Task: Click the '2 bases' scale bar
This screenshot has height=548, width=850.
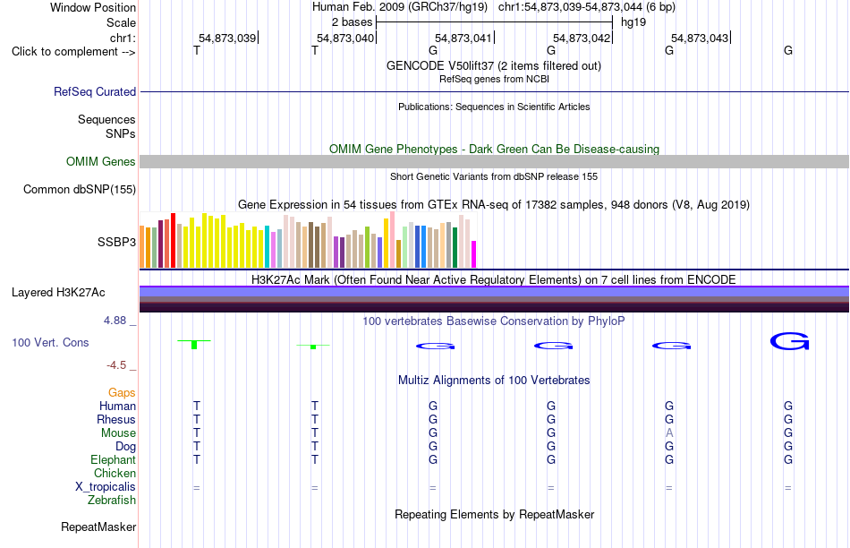Action: pos(494,22)
